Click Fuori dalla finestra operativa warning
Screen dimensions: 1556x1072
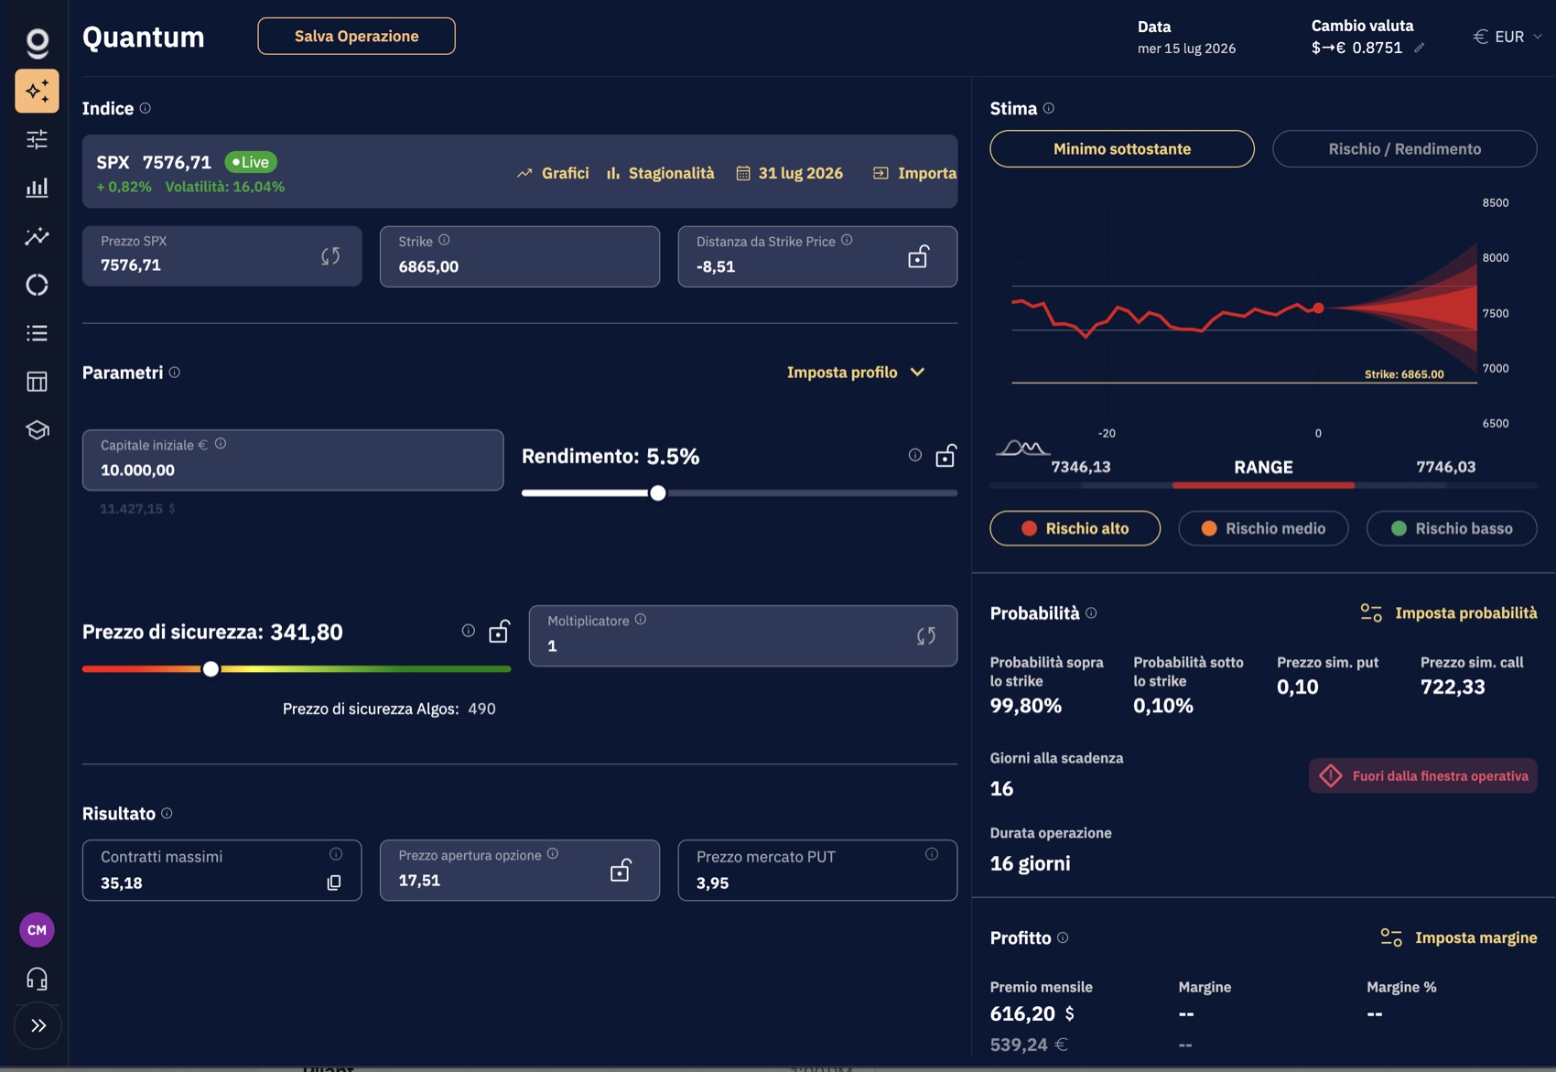point(1423,775)
